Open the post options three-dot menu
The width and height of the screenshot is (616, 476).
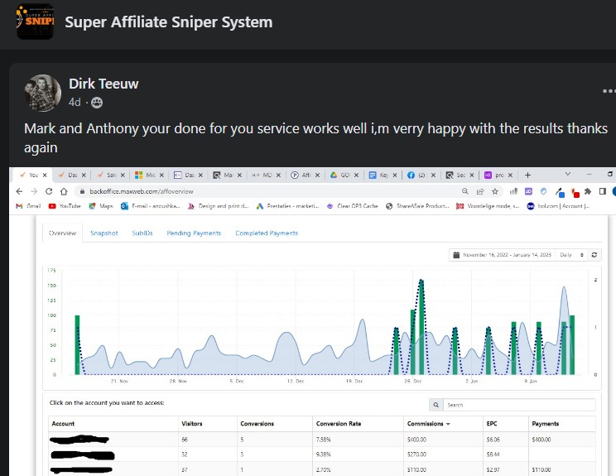click(x=609, y=91)
